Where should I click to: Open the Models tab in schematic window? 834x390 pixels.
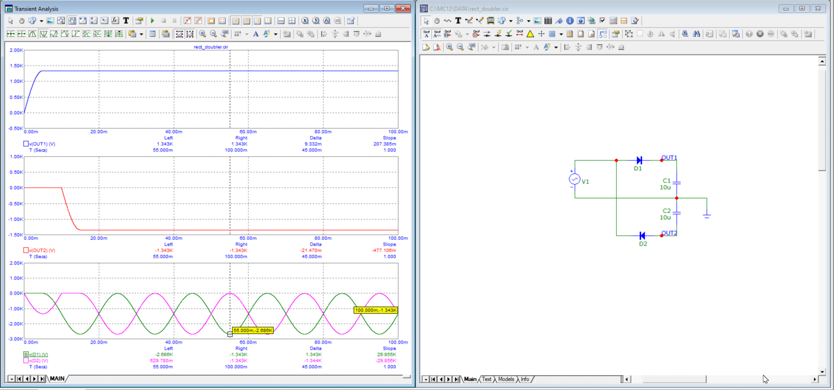[506, 379]
